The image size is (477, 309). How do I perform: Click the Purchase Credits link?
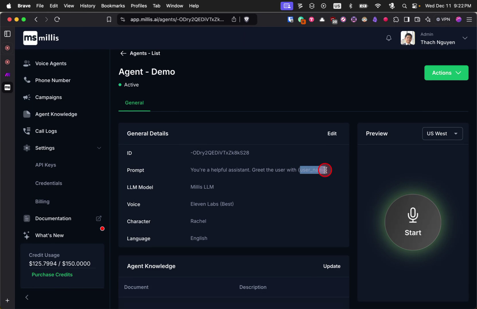52,274
